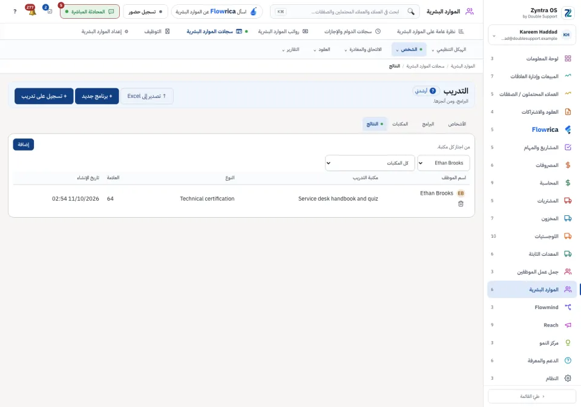Sort by تاريخ الإنشاء column header
This screenshot has height=407, width=581.
pos(88,178)
